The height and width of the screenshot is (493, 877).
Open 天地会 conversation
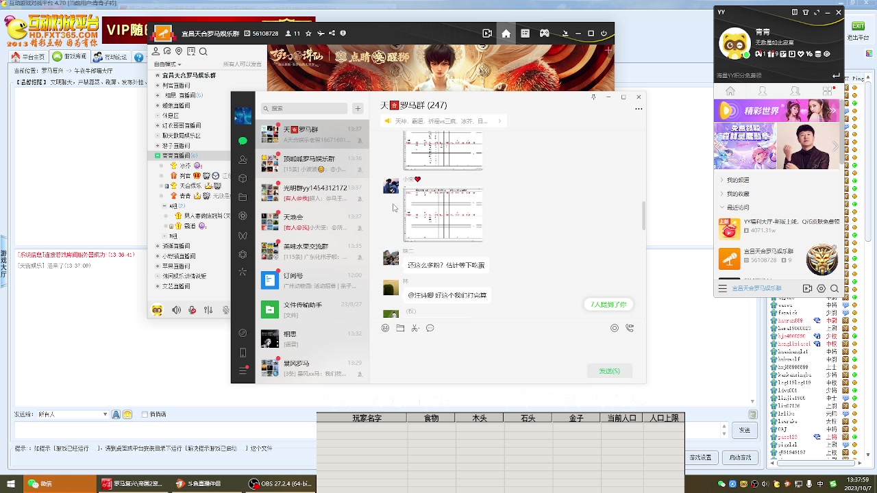tap(312, 222)
